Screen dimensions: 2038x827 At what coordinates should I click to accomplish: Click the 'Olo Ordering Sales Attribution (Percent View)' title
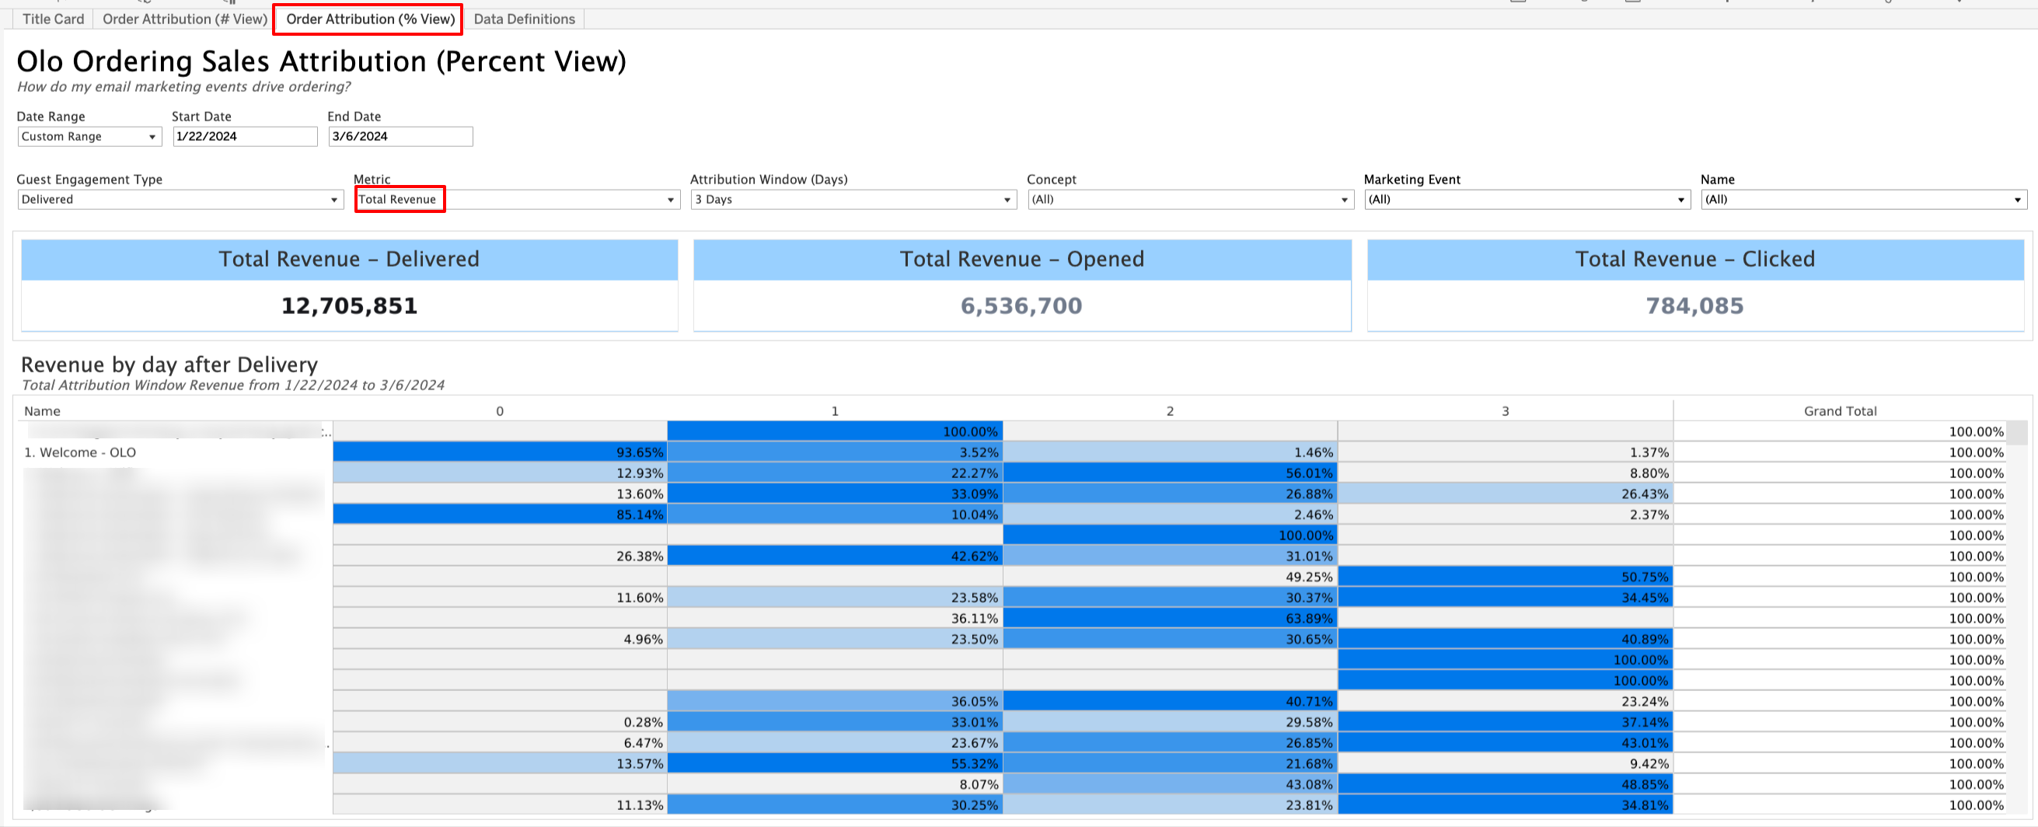pyautogui.click(x=321, y=61)
